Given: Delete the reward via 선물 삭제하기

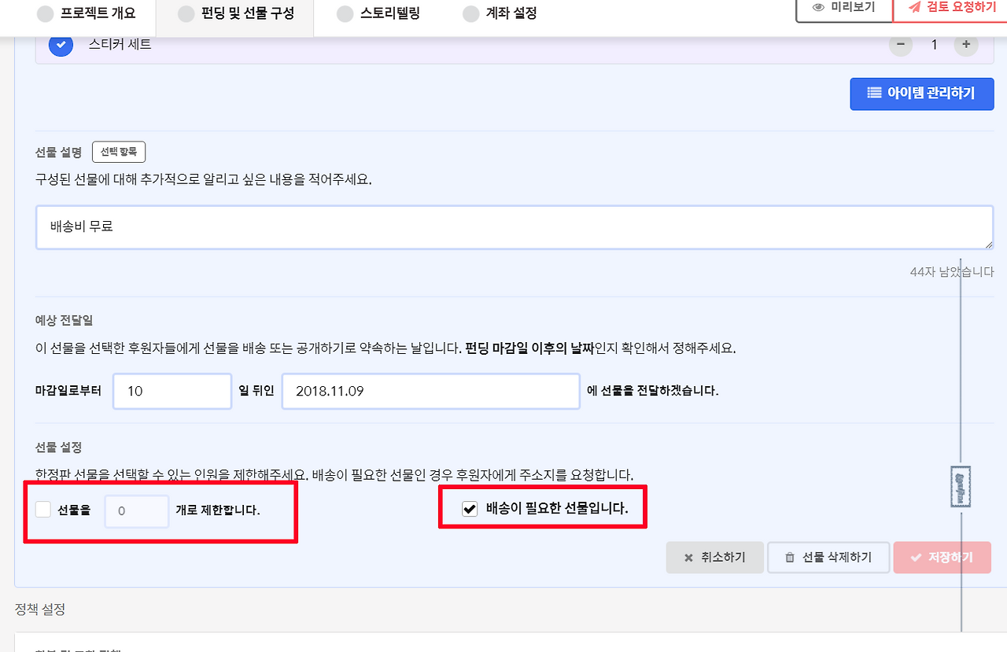Looking at the screenshot, I should click(828, 558).
